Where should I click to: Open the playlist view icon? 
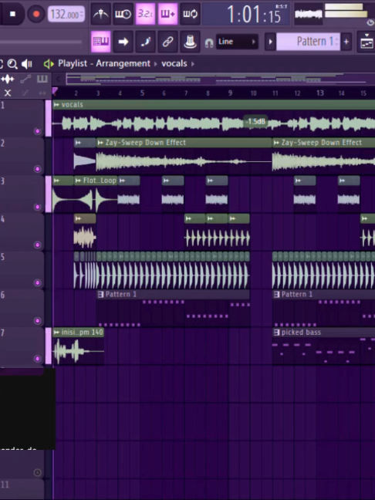pyautogui.click(x=366, y=42)
